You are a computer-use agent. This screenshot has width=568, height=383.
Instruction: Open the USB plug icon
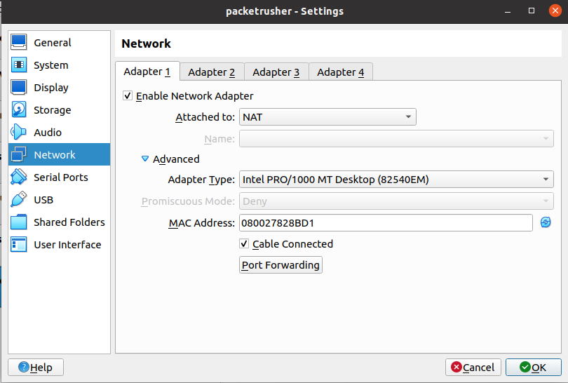pos(18,200)
